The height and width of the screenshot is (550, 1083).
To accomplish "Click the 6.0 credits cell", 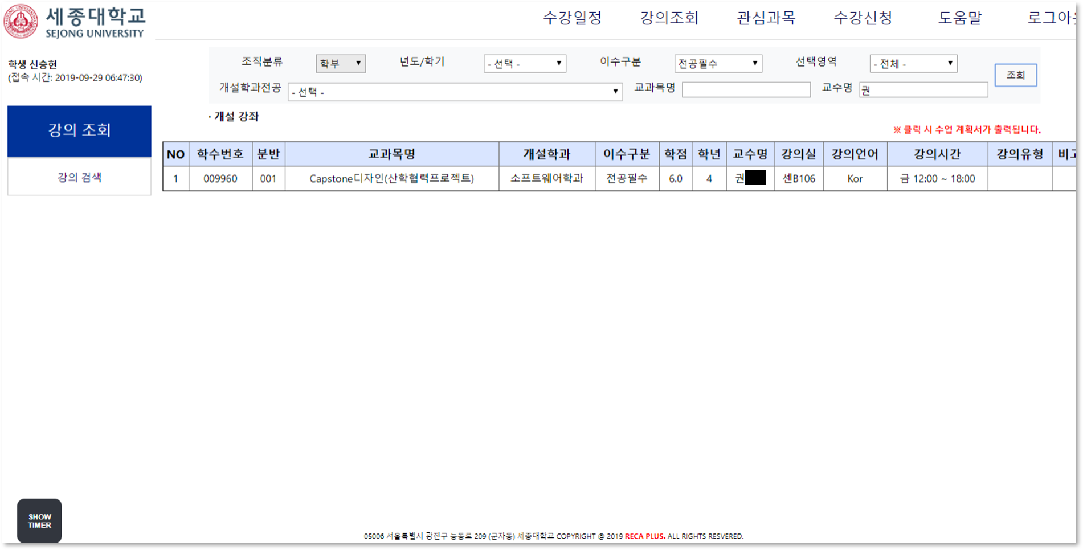I will pyautogui.click(x=676, y=179).
